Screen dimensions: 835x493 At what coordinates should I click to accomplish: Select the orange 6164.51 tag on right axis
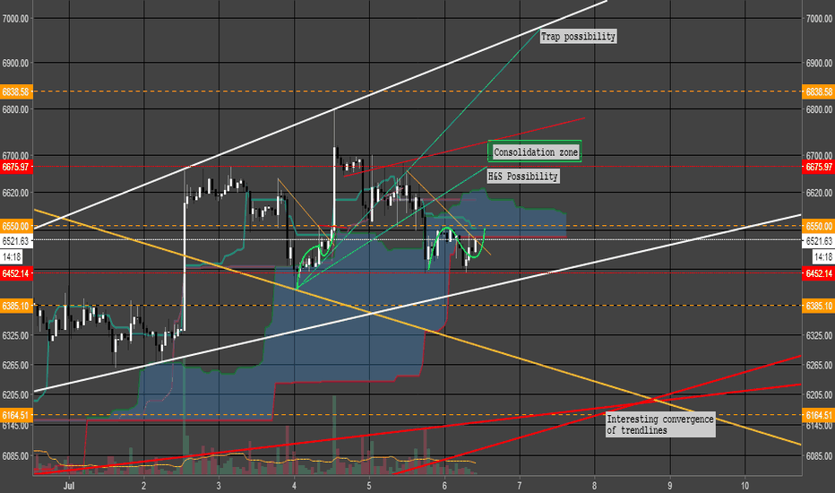(818, 415)
